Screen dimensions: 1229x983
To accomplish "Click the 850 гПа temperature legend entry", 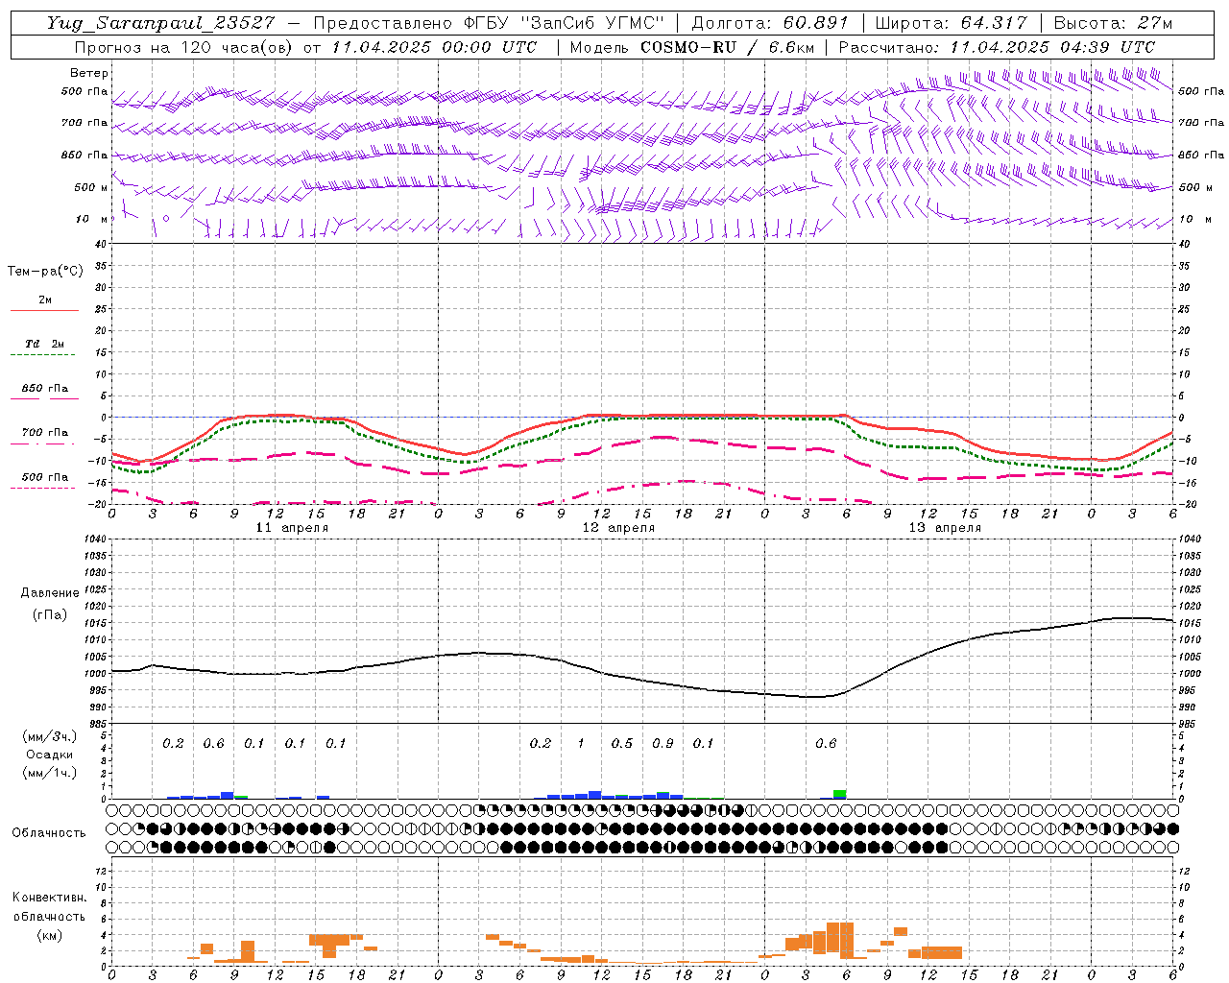I will 45,389.
